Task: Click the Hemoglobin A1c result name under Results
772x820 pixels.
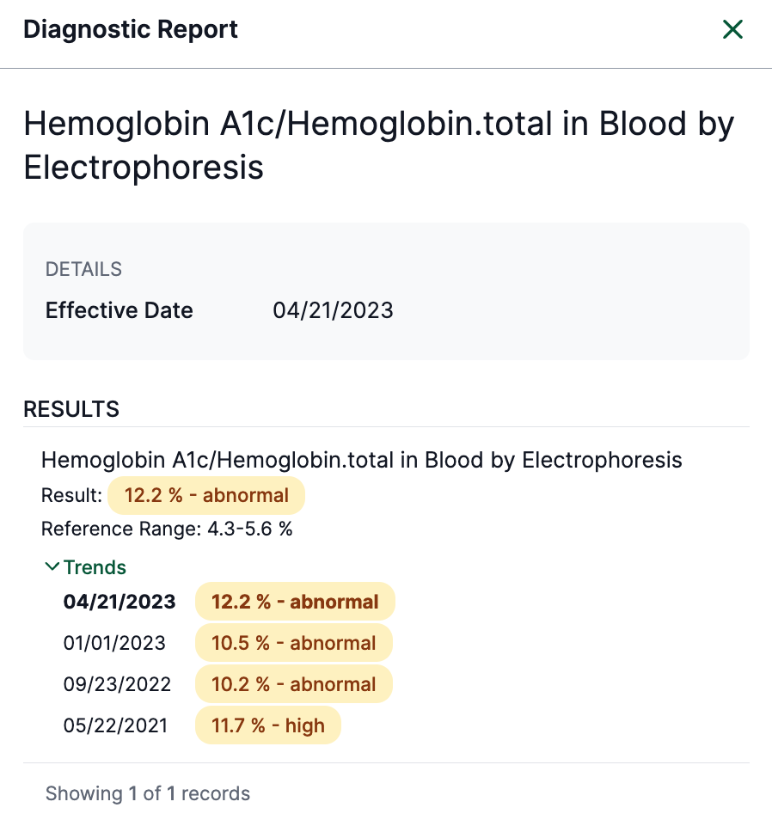Action: [x=361, y=460]
